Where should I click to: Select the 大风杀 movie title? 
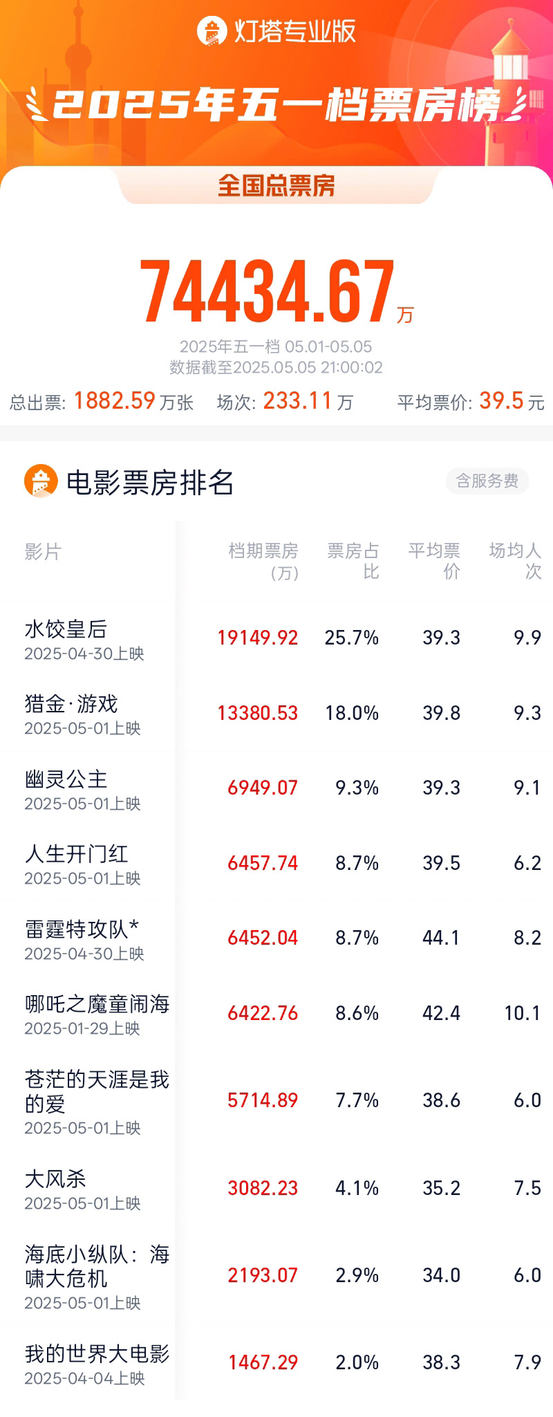(55, 1179)
